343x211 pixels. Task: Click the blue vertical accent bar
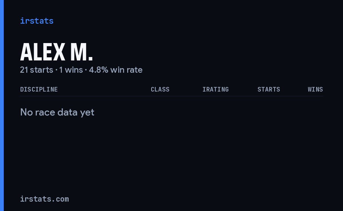pos(2,105)
